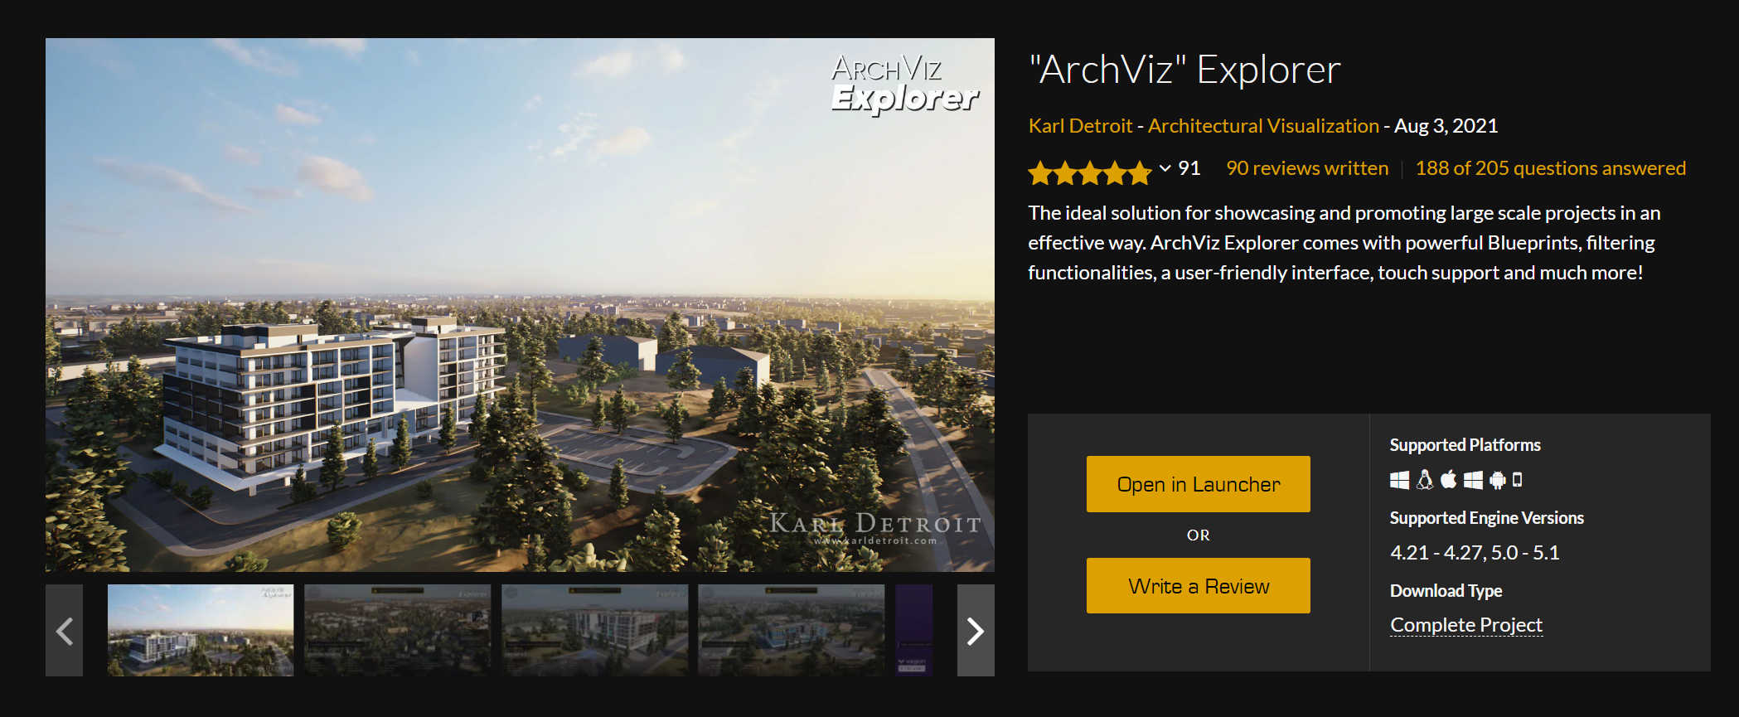View the 90 reviews written
The height and width of the screenshot is (717, 1739).
click(1307, 168)
